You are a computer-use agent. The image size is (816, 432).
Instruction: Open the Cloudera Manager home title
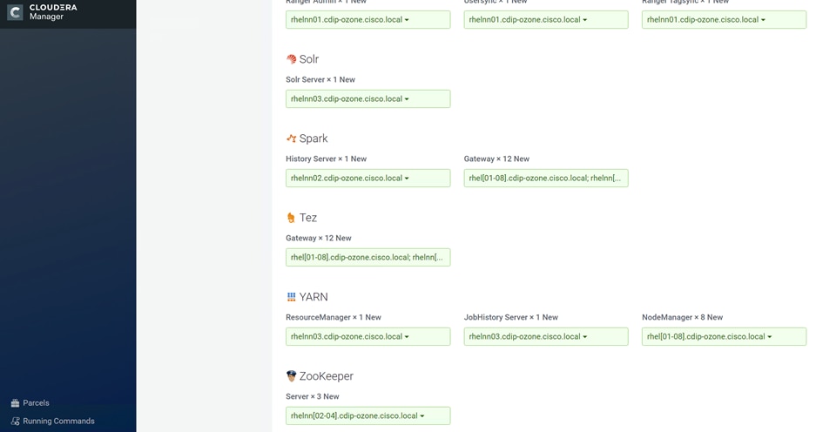[53, 12]
